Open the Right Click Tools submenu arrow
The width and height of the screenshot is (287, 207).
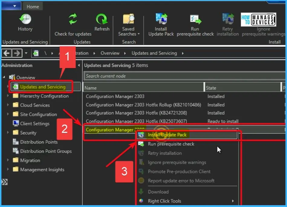tap(233, 201)
